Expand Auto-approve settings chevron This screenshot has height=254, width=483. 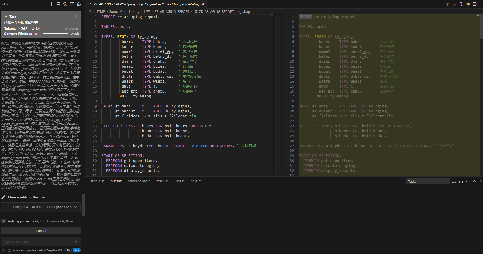point(79,221)
